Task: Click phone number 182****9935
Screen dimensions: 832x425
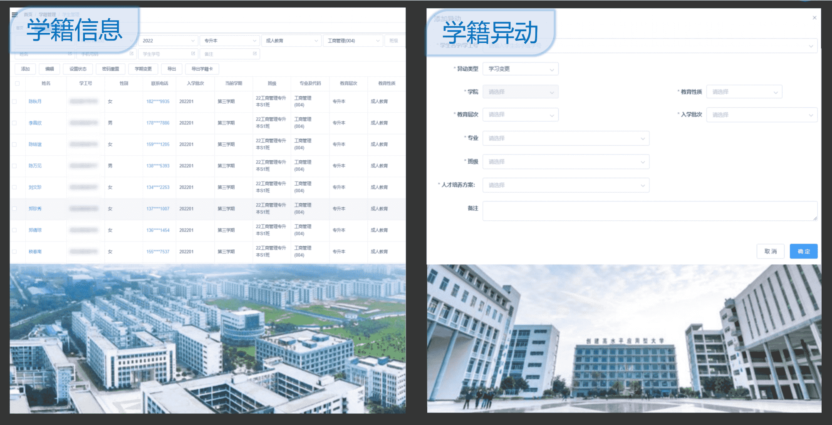Action: coord(158,102)
